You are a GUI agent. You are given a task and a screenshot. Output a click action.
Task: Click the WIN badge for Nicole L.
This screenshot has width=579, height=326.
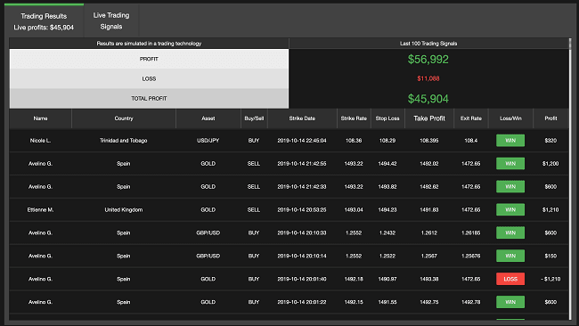tap(510, 141)
